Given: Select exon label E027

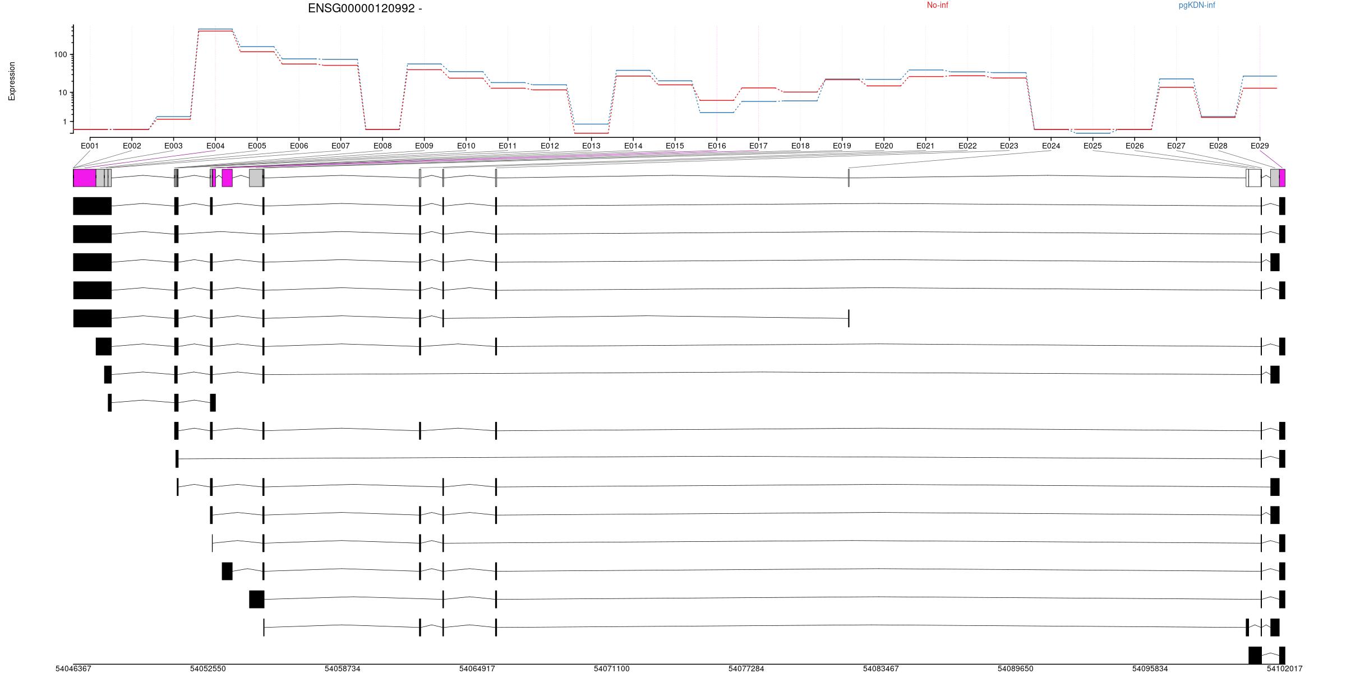Looking at the screenshot, I should coord(1176,146).
